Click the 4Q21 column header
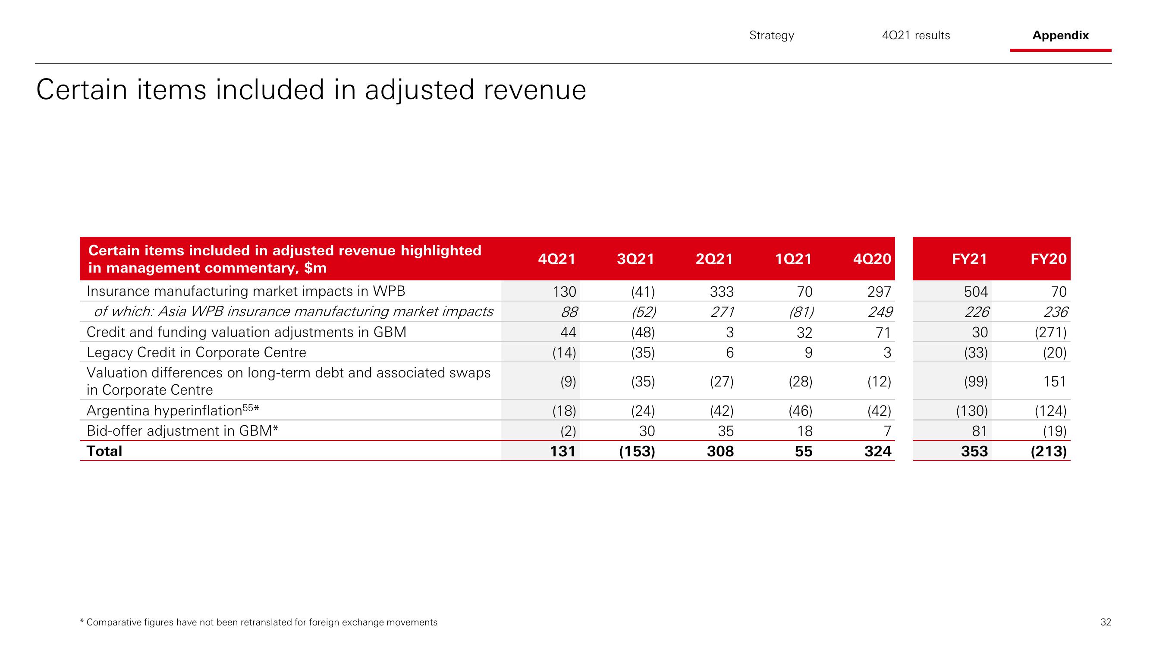Image resolution: width=1150 pixels, height=647 pixels. pos(557,259)
